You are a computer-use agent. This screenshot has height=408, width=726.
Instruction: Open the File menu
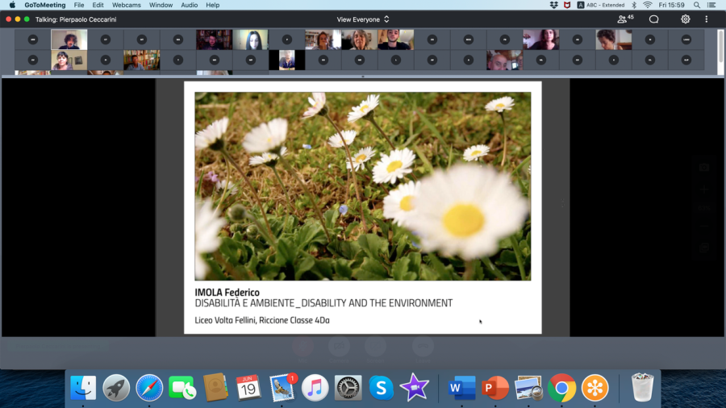[79, 5]
